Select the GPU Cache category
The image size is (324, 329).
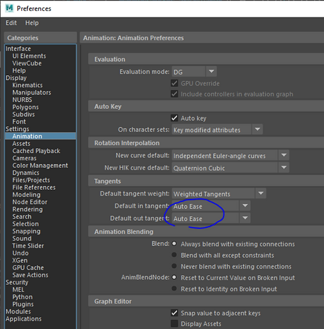click(x=28, y=267)
